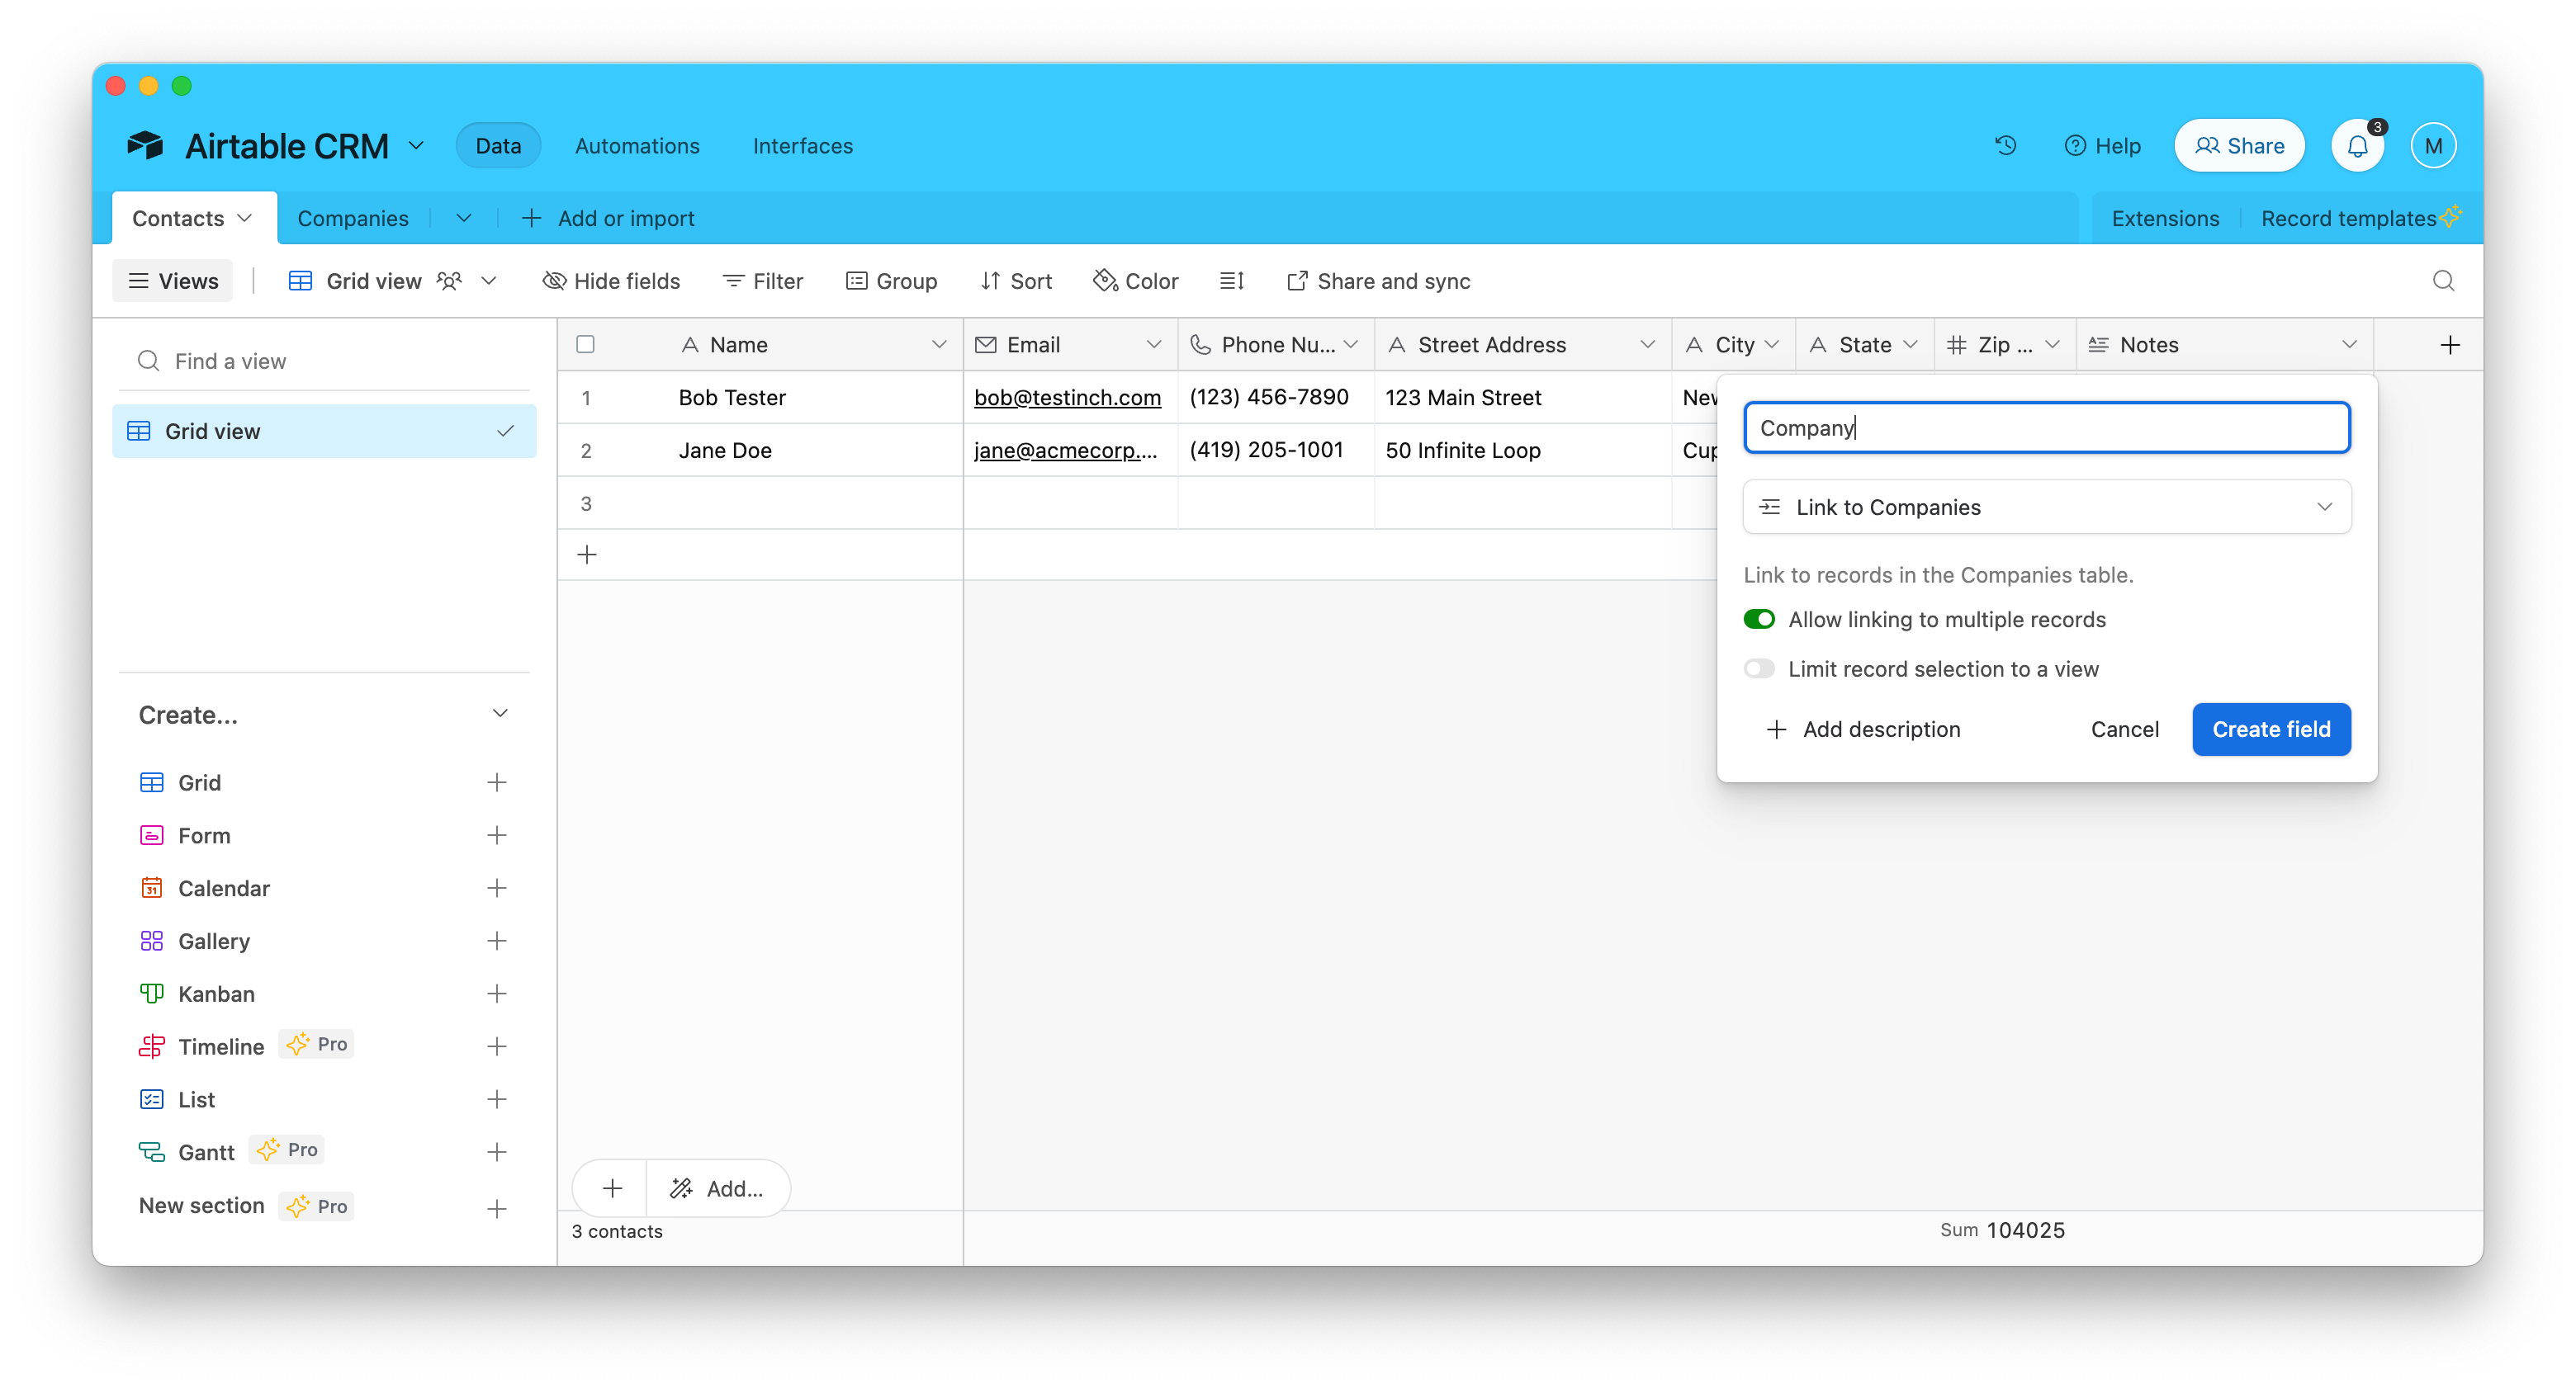Add a Grid view with plus
2576x1388 pixels.
tap(497, 782)
